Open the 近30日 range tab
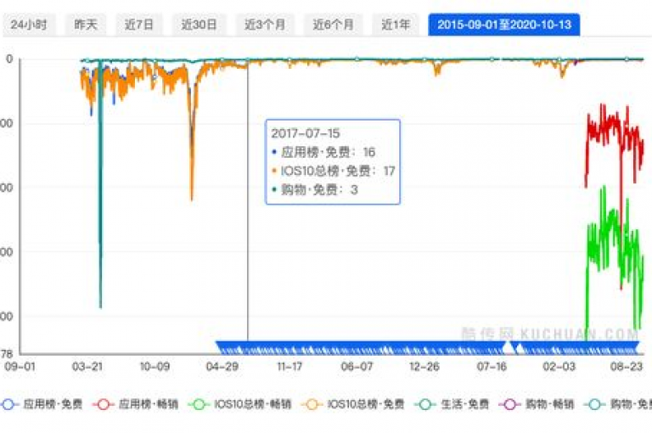This screenshot has width=652, height=433. click(x=199, y=25)
